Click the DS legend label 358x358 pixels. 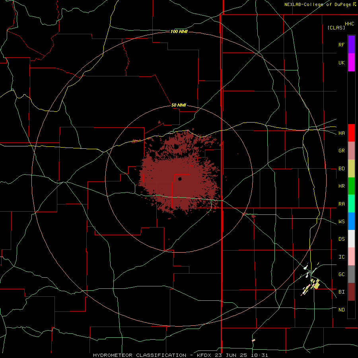pos(341,239)
